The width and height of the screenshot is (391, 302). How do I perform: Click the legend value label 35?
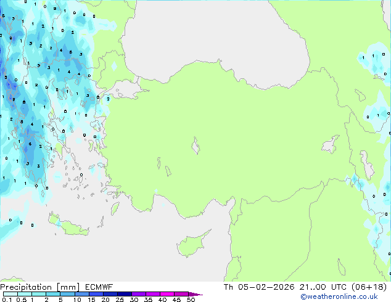(x=148, y=300)
